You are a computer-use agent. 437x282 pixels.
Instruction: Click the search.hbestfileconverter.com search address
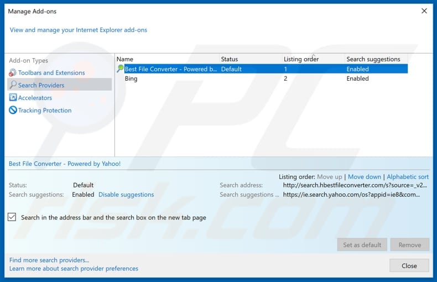pos(355,185)
